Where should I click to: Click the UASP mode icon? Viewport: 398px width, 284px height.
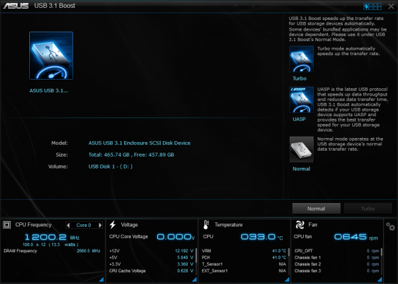301,100
